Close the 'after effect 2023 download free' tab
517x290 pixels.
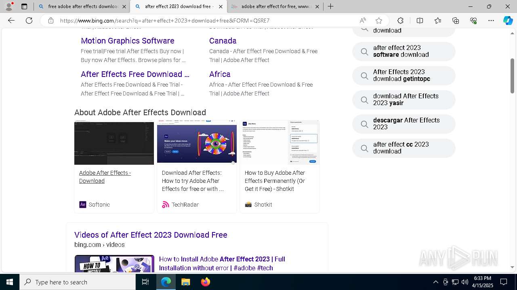(221, 6)
